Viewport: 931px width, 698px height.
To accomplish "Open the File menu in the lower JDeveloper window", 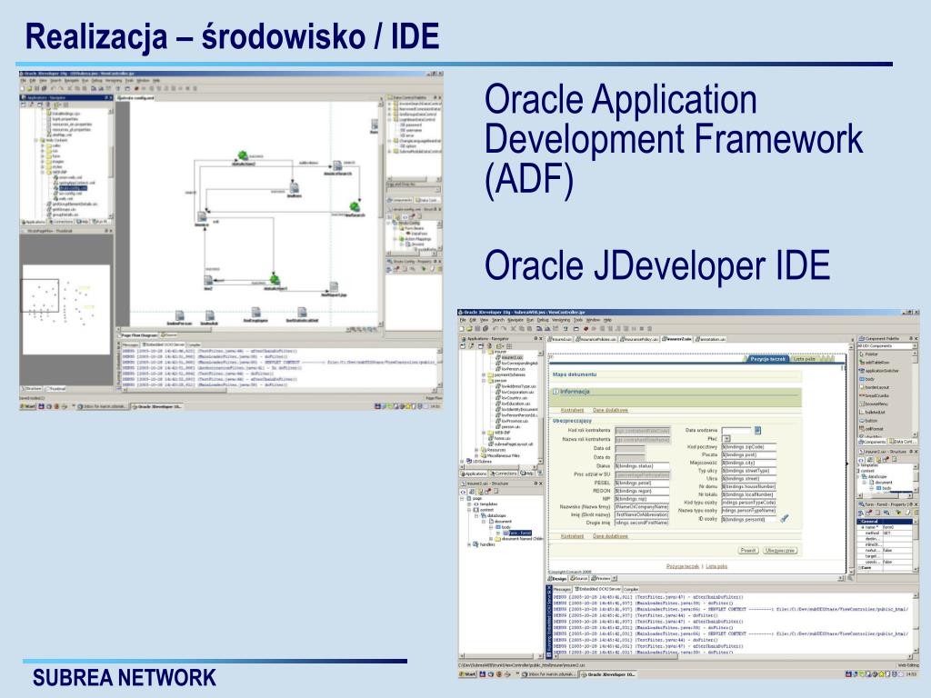I will pos(463,320).
